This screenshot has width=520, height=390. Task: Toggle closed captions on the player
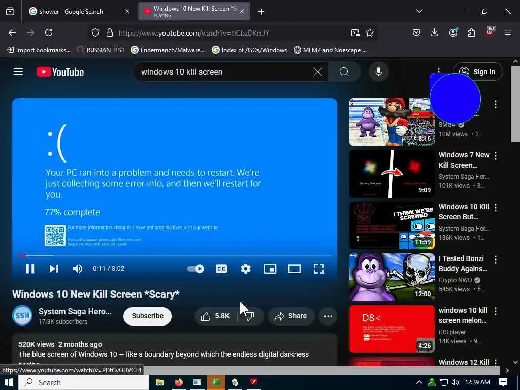[x=221, y=269]
